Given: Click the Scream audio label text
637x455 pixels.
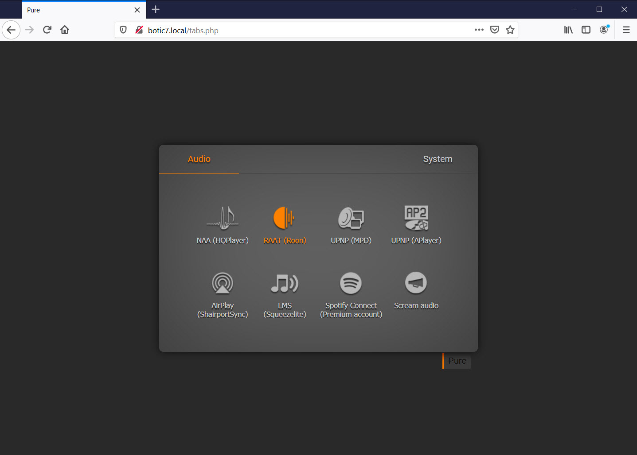Looking at the screenshot, I should (416, 305).
